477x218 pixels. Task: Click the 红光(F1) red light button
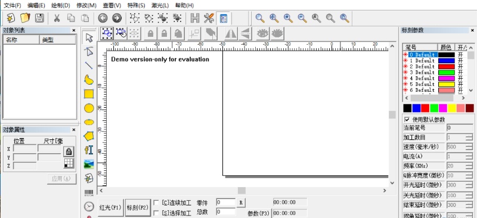[x=111, y=208]
